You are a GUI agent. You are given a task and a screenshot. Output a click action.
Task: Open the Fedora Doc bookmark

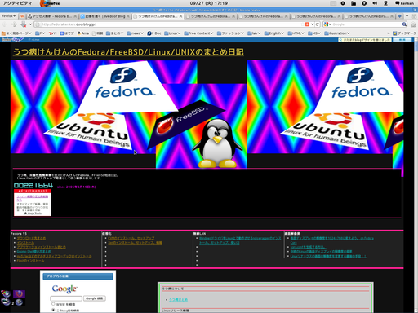point(154,33)
